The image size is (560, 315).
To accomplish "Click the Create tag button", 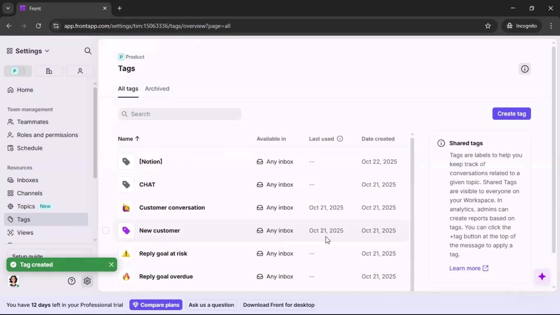I will click(x=512, y=113).
